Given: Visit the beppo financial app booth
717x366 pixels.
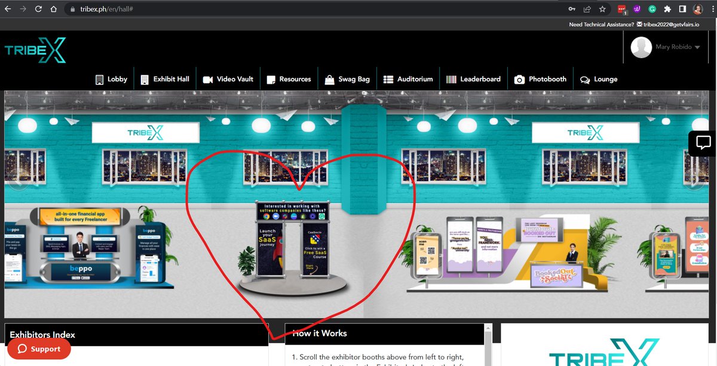Looking at the screenshot, I should point(82,248).
